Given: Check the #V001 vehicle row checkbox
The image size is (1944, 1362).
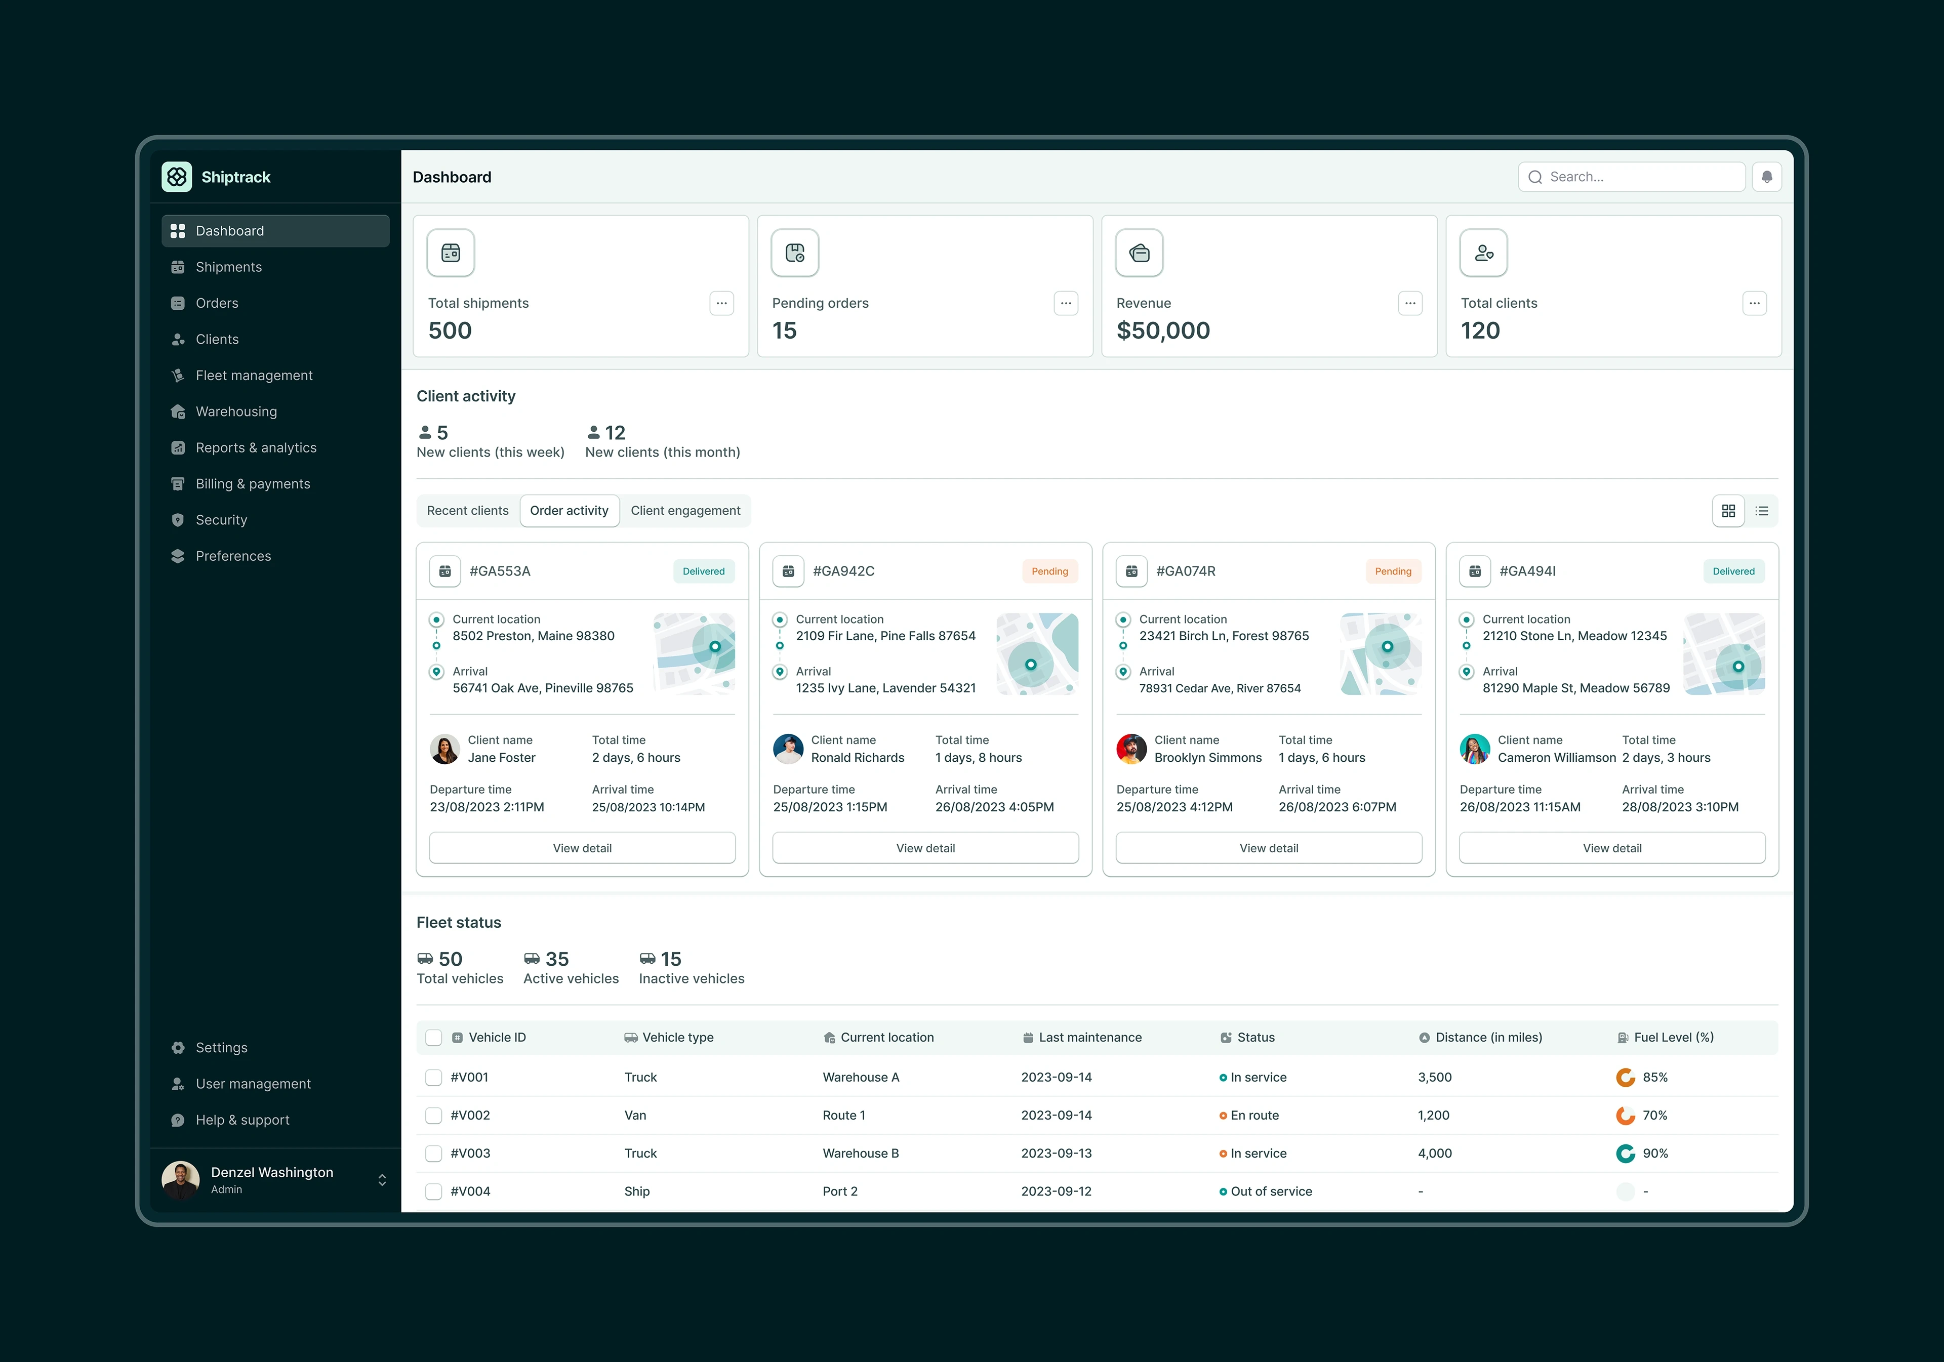Looking at the screenshot, I should point(433,1077).
